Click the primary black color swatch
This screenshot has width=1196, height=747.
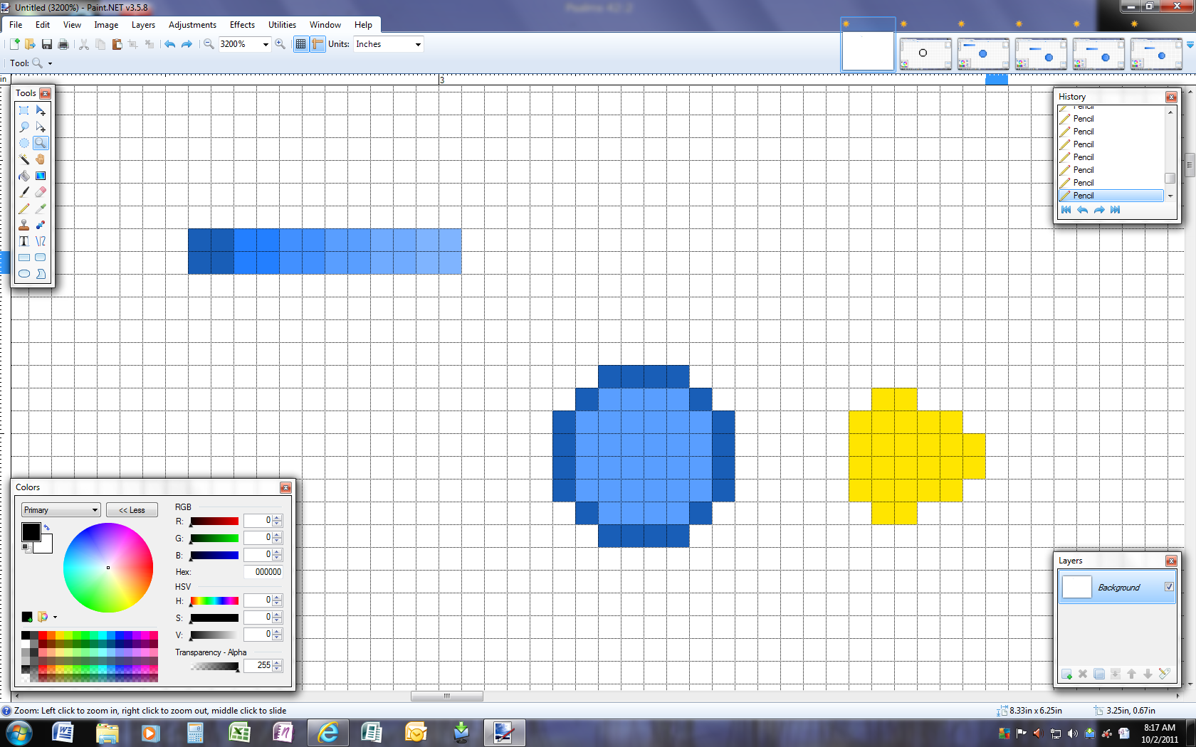31,531
